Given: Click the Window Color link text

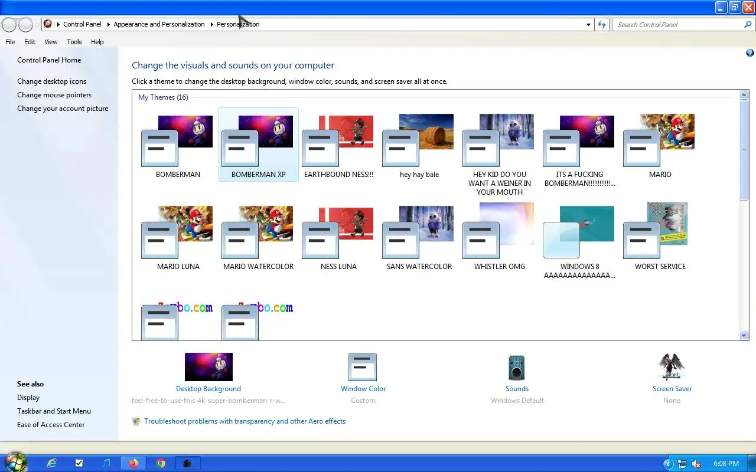Looking at the screenshot, I should point(363,389).
